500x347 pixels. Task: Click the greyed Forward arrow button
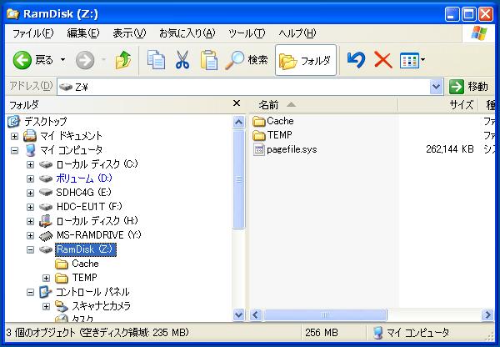click(x=85, y=60)
